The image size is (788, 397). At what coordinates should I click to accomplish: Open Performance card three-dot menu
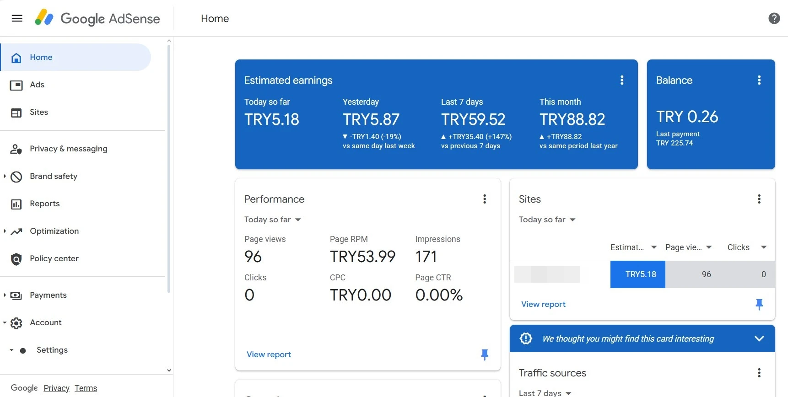pyautogui.click(x=485, y=199)
